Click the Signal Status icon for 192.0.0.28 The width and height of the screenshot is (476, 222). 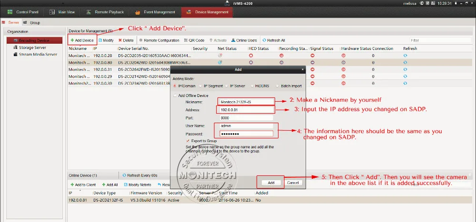click(312, 56)
